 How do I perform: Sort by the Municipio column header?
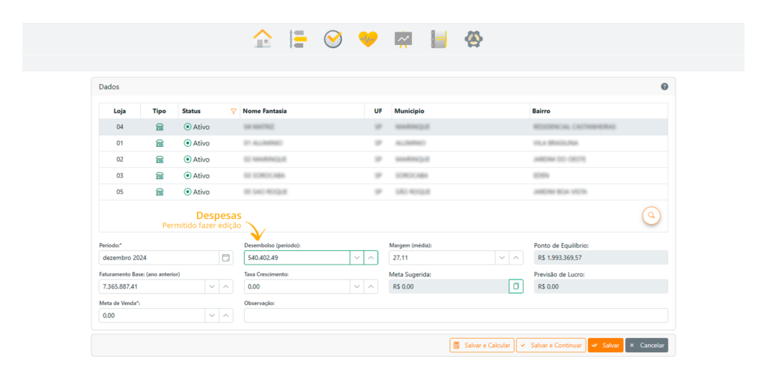click(409, 111)
